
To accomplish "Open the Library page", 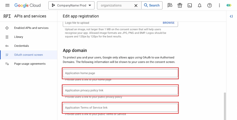I will pyautogui.click(x=18, y=37).
